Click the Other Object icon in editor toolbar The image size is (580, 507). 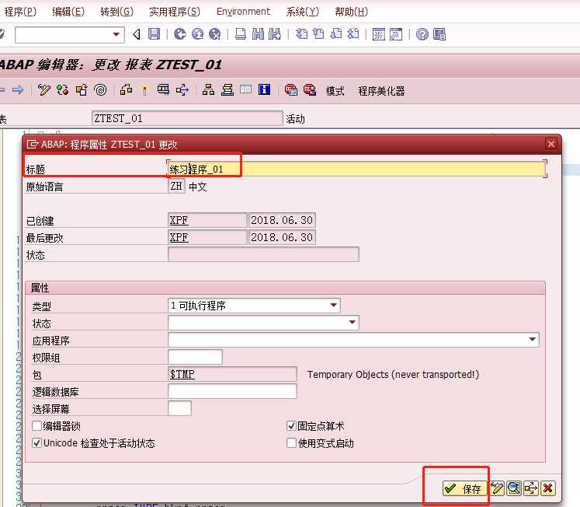pyautogui.click(x=82, y=90)
